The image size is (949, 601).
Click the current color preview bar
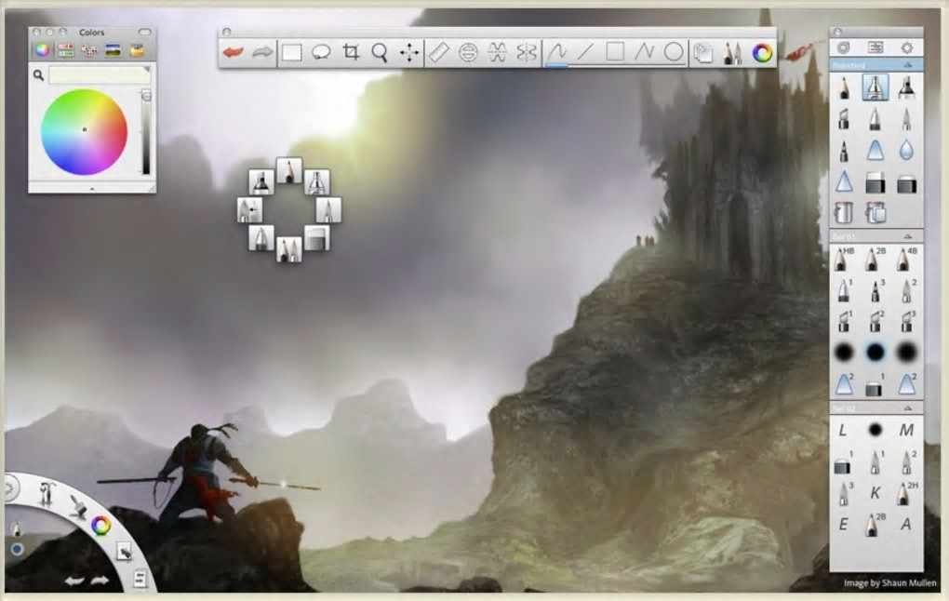click(x=100, y=75)
